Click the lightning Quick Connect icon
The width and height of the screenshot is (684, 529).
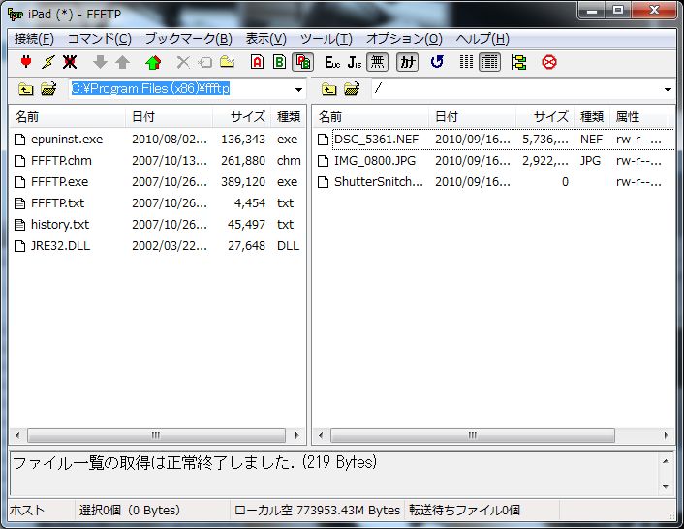pos(48,62)
